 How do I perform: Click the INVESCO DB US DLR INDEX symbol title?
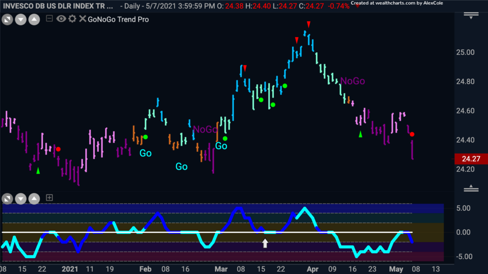coord(58,6)
